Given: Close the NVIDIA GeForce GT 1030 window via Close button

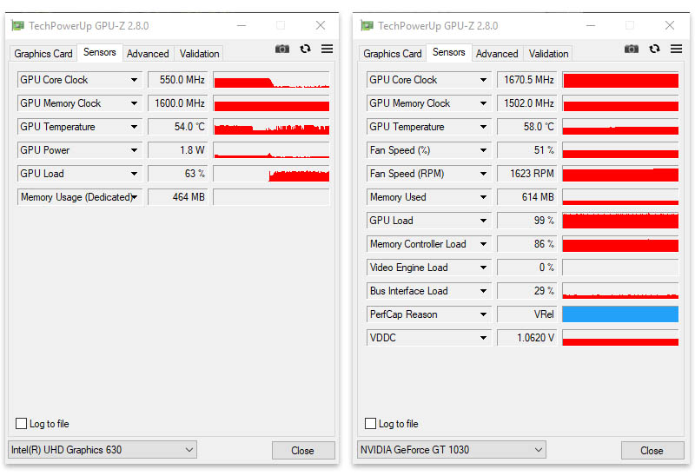Looking at the screenshot, I should tap(652, 450).
